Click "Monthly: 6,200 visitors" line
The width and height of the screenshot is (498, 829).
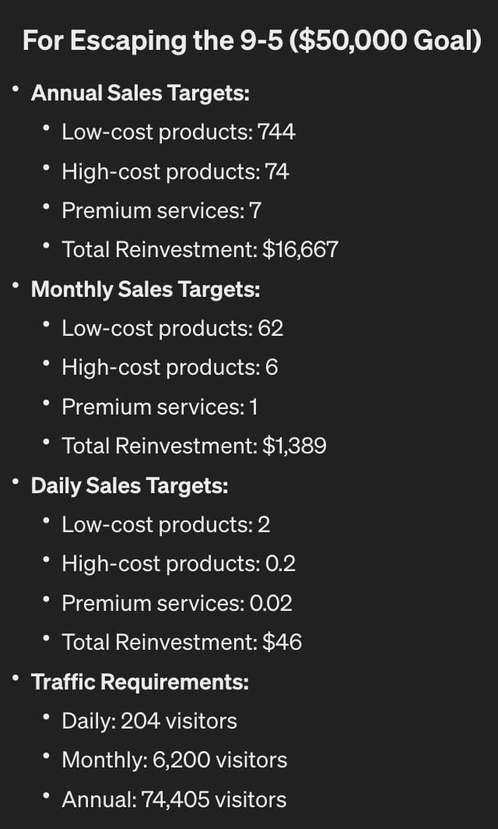click(x=174, y=760)
